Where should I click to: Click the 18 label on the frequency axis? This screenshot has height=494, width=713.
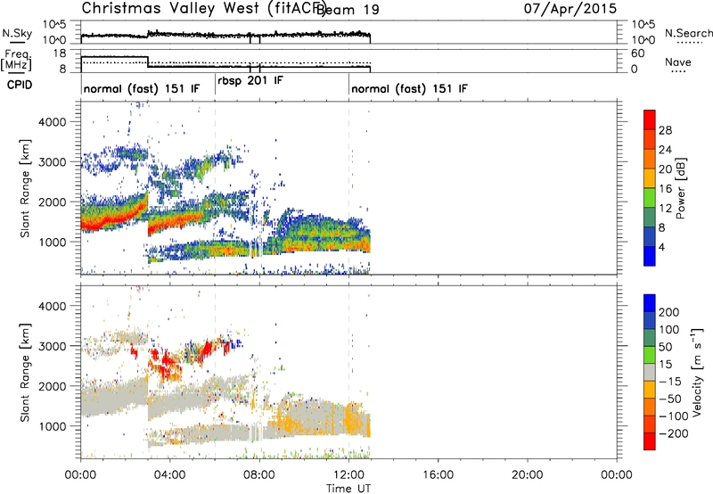tap(60, 54)
